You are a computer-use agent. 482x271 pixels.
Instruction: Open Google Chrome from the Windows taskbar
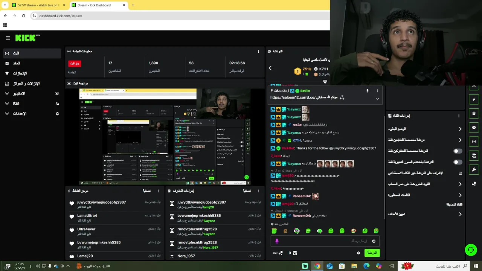pos(317,266)
